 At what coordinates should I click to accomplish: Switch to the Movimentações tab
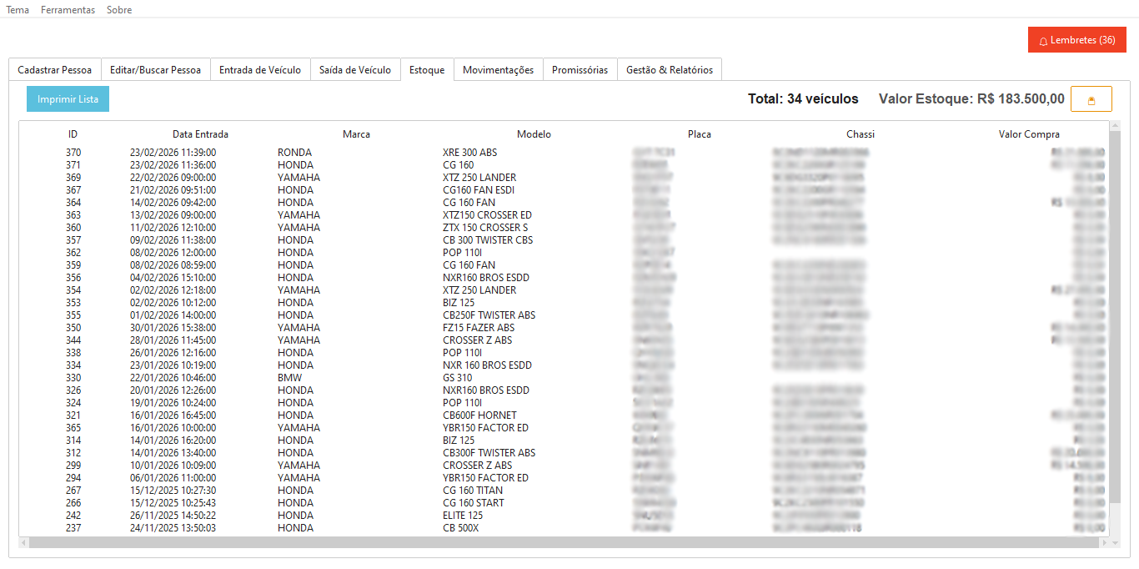(498, 70)
